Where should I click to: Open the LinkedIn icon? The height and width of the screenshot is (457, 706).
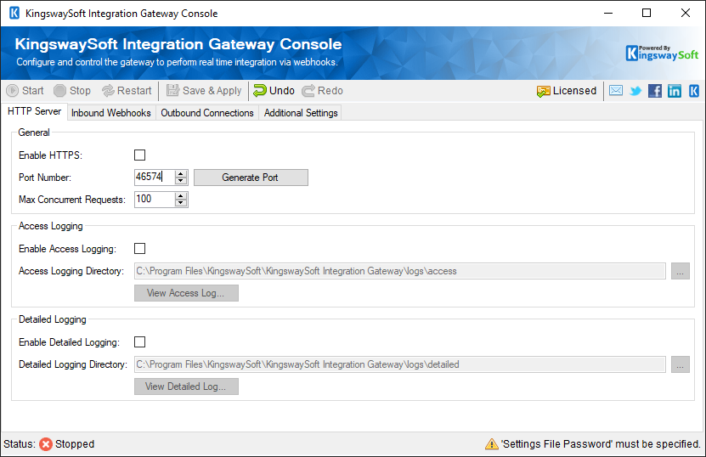pos(675,91)
